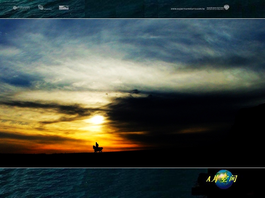Click the rectangular studio logo at top left
This screenshot has height=198, width=265.
click(x=64, y=8)
